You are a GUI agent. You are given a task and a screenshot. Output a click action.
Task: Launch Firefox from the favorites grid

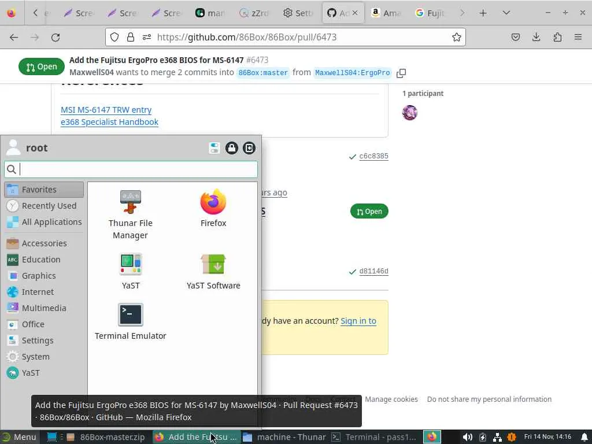[x=213, y=208]
